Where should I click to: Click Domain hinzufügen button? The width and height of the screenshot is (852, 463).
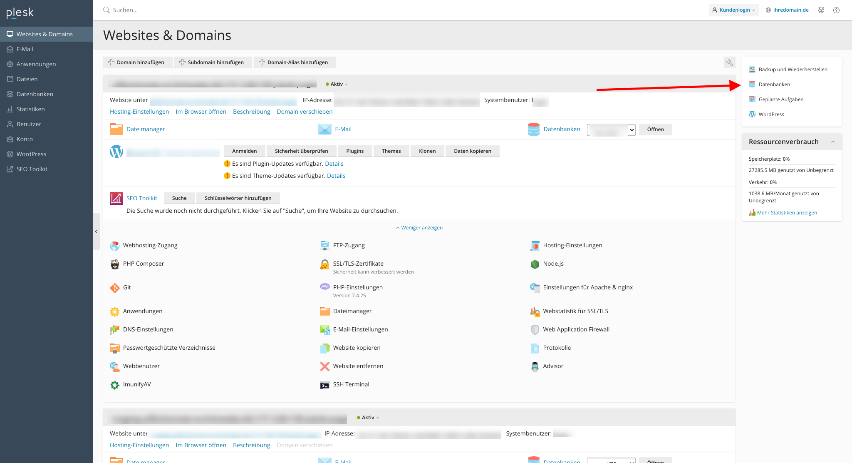pyautogui.click(x=137, y=62)
